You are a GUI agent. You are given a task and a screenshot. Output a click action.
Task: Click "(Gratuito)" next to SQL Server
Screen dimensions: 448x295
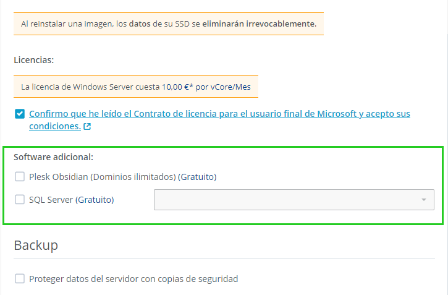tap(95, 200)
